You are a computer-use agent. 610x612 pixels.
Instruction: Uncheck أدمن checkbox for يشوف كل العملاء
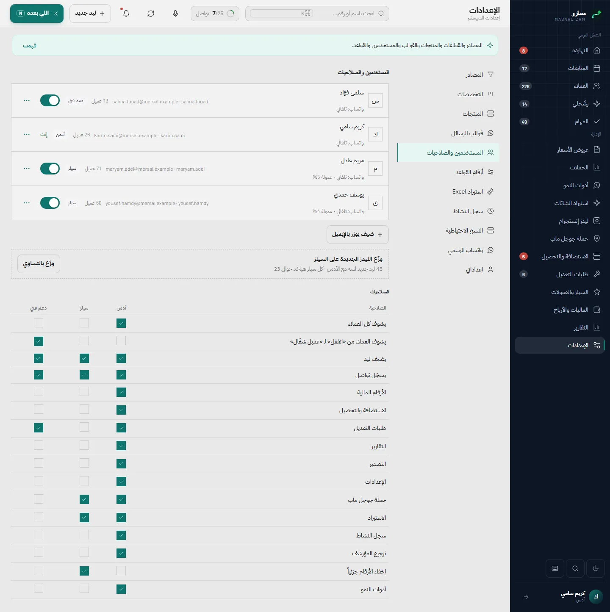pos(121,323)
